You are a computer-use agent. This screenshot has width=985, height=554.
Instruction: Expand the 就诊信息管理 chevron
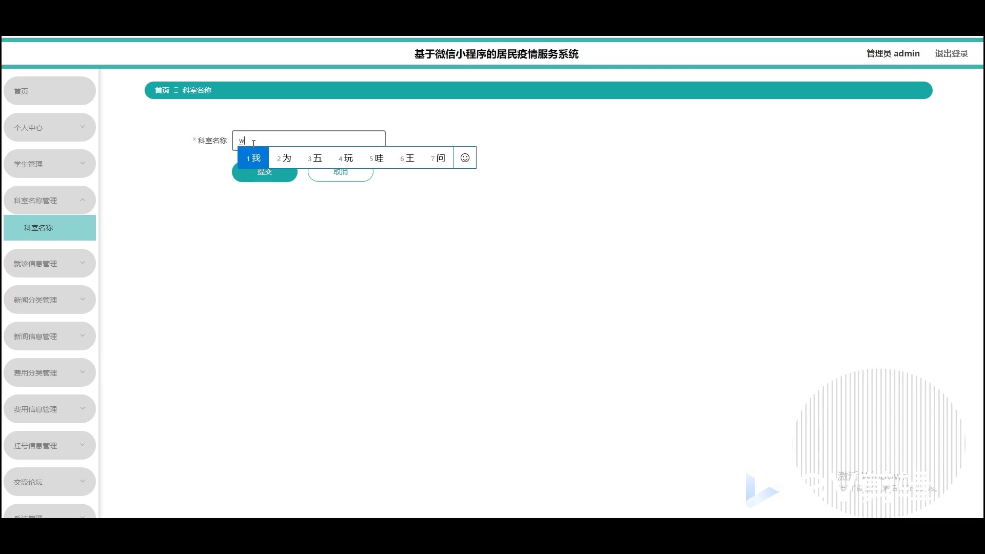tap(83, 263)
